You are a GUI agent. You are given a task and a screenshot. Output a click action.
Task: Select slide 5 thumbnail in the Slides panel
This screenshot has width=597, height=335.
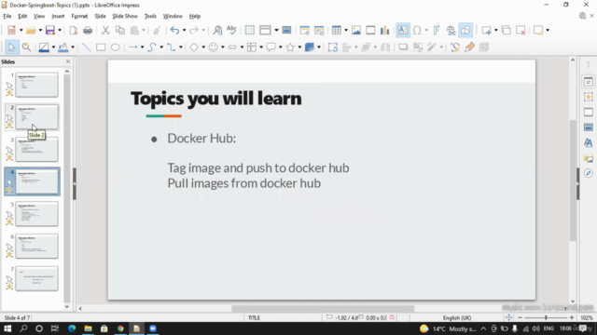click(36, 214)
